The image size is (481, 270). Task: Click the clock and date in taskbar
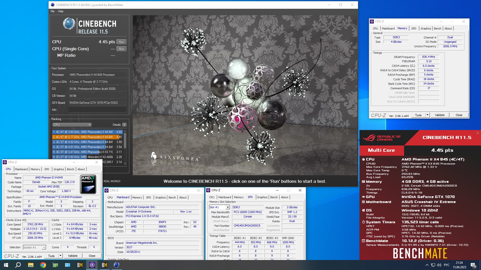click(459, 265)
